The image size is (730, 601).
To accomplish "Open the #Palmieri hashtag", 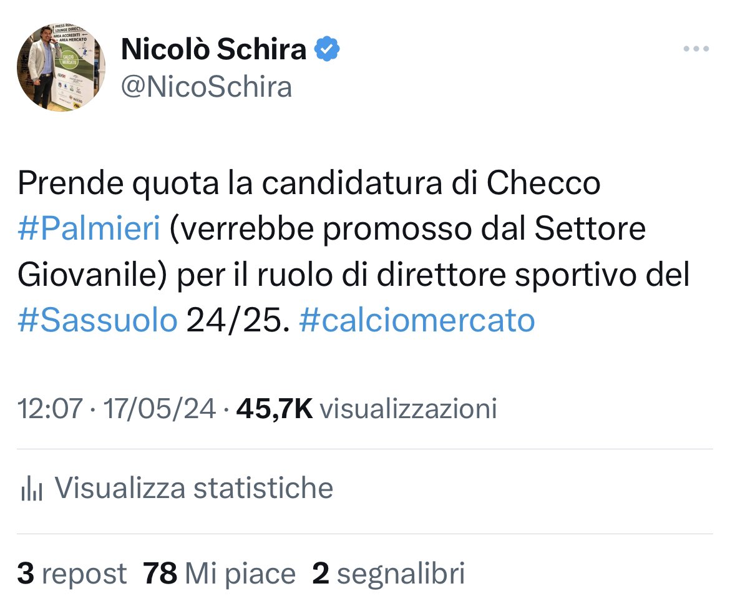I will [89, 228].
